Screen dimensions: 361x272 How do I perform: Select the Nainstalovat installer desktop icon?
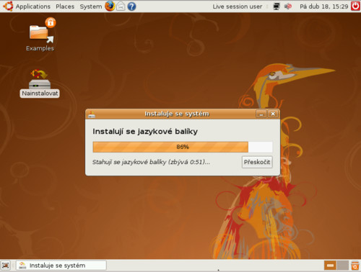pyautogui.click(x=40, y=83)
